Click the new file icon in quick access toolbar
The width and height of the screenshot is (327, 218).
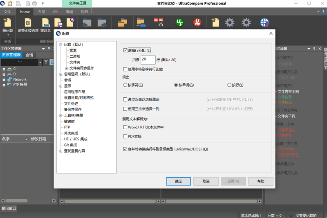tap(10, 3)
